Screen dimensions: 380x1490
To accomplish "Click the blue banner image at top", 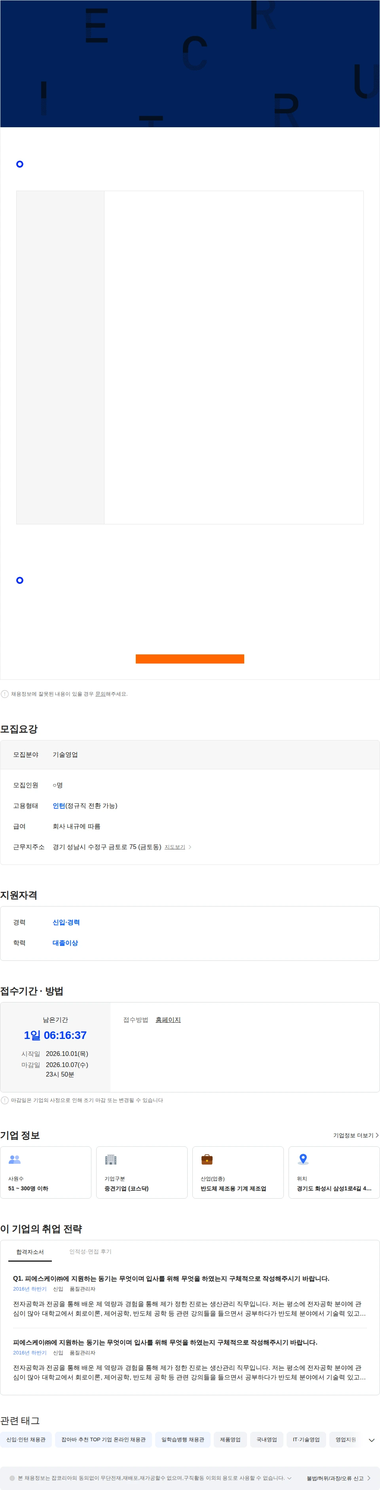I will [x=190, y=64].
